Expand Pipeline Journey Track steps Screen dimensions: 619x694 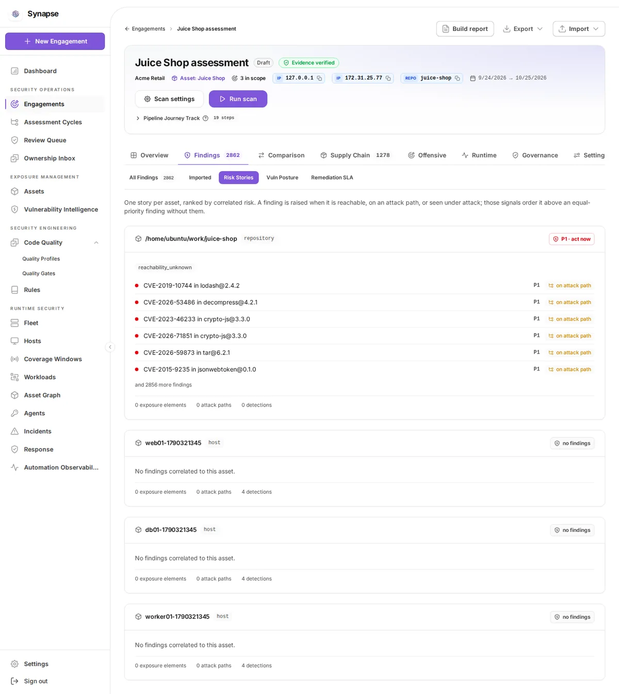[138, 118]
